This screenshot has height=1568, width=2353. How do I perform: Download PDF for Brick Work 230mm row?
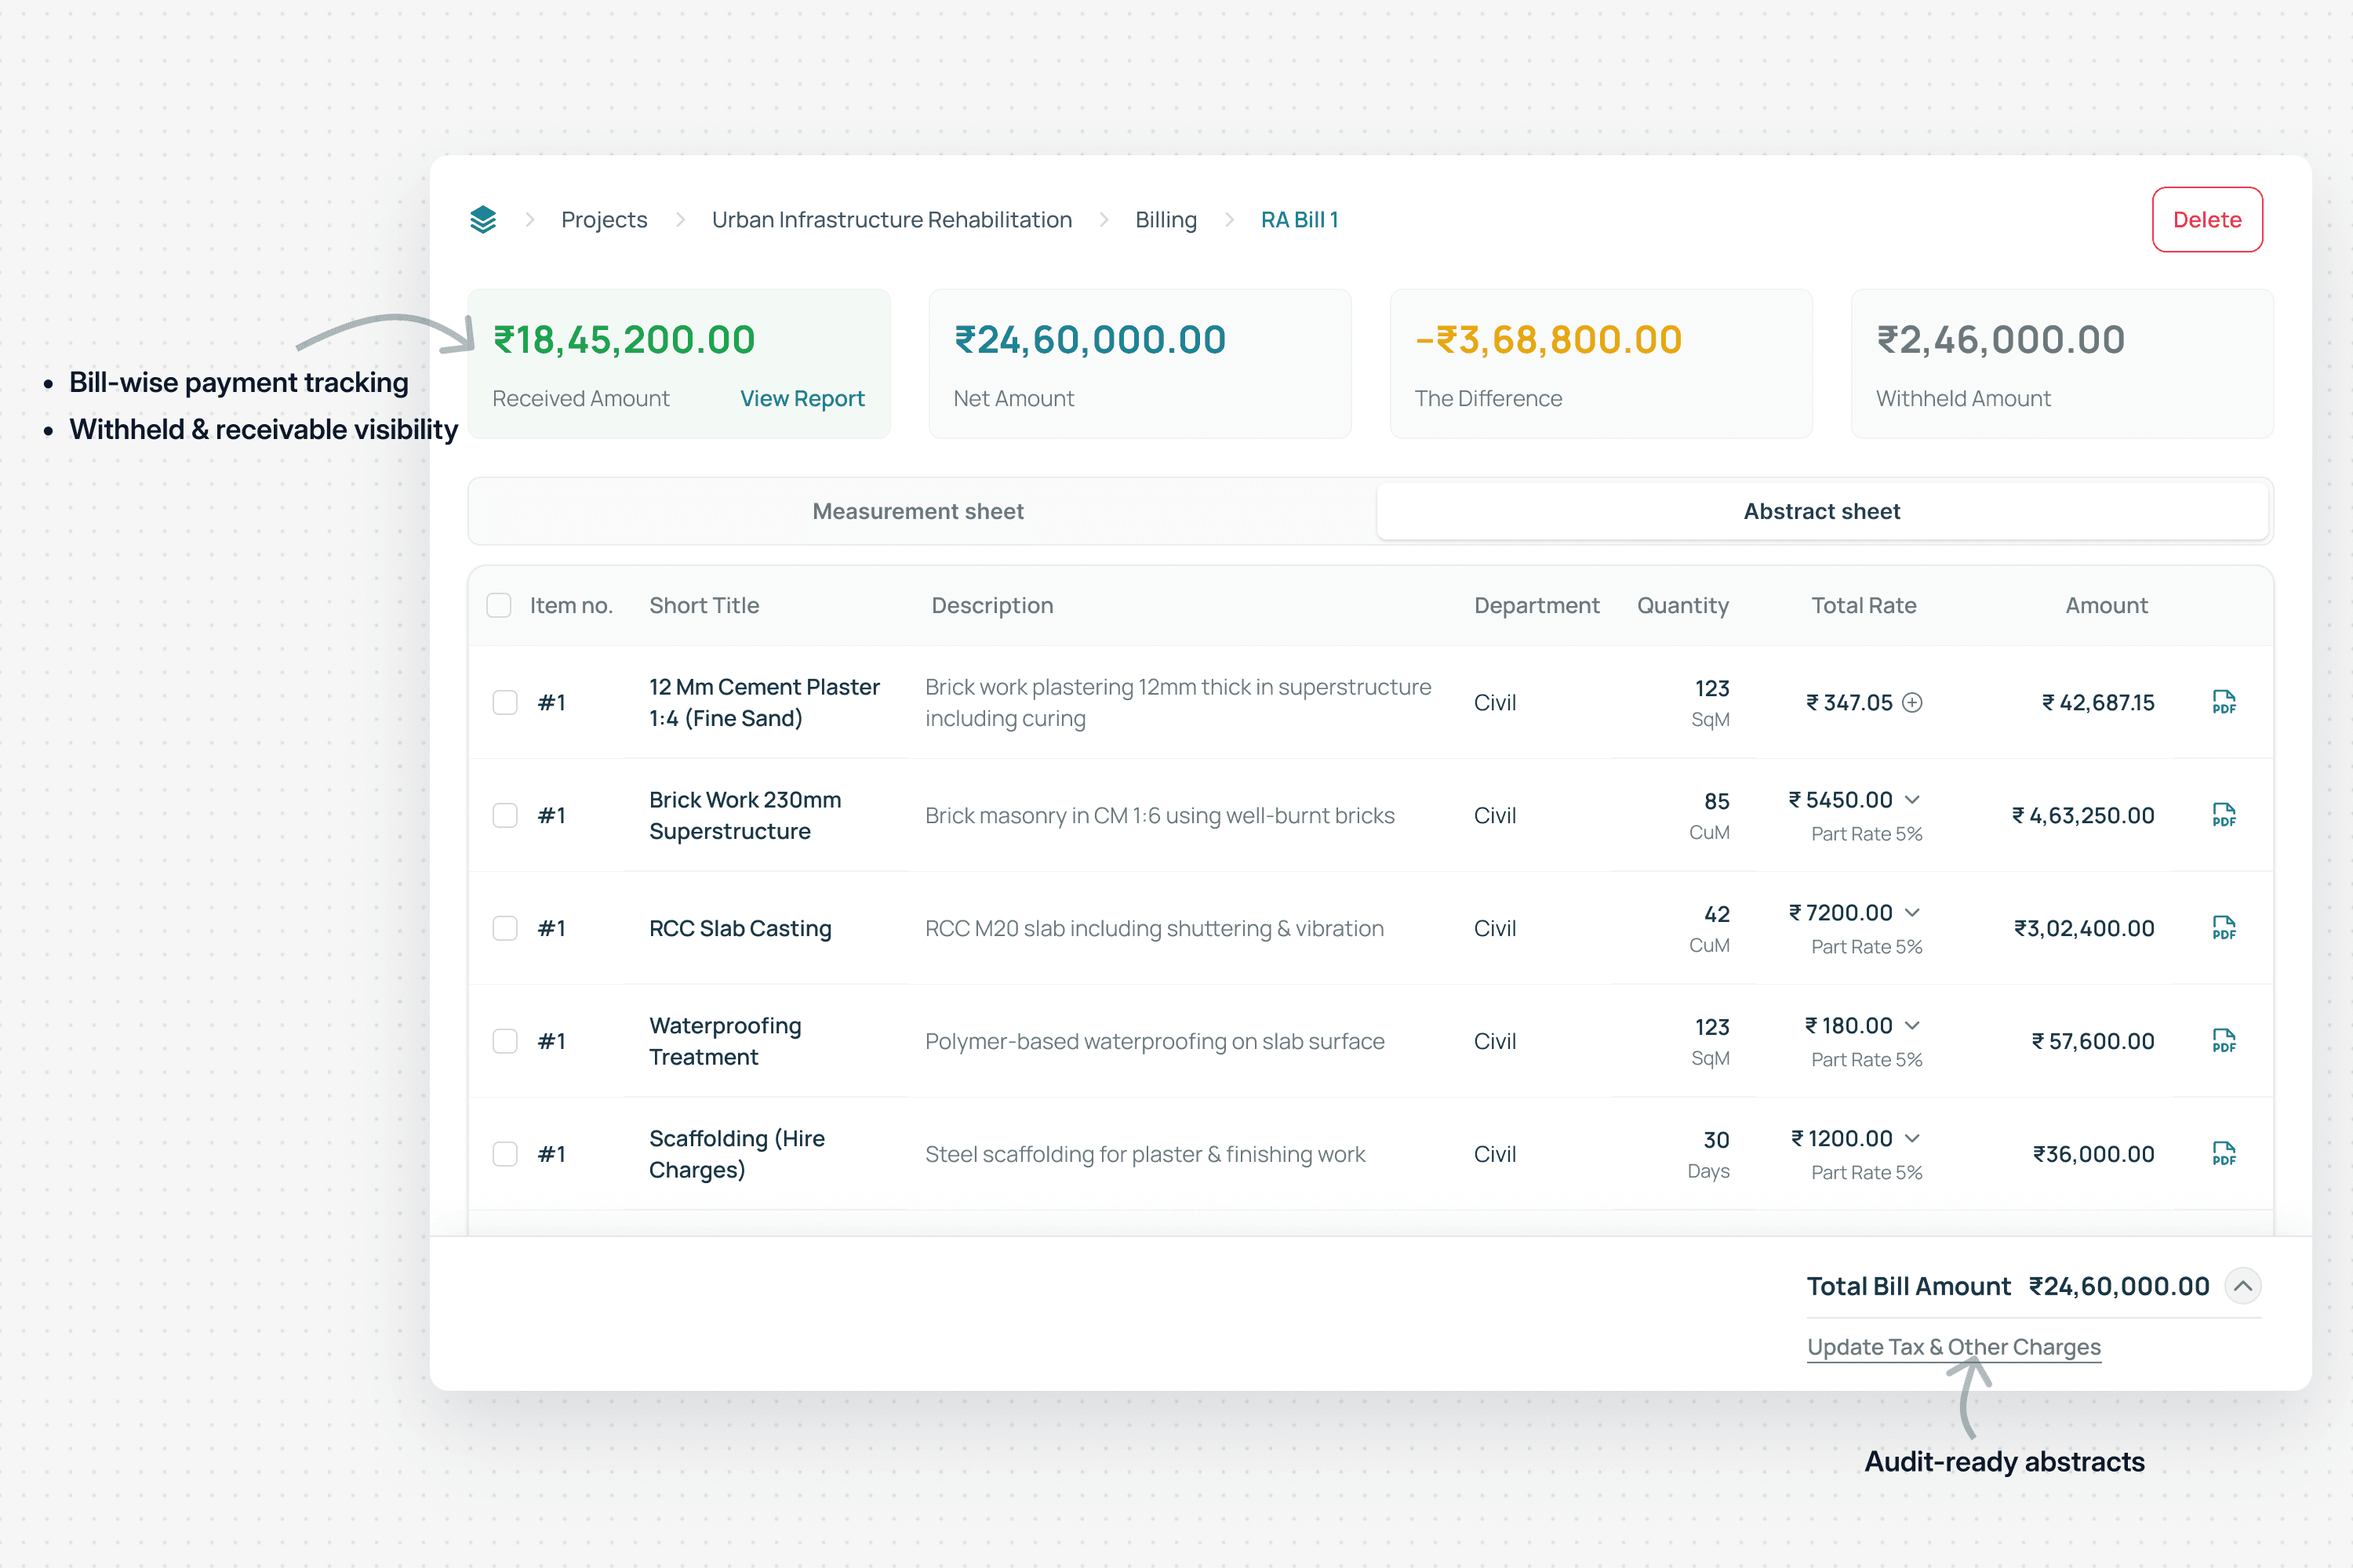[x=2223, y=815]
